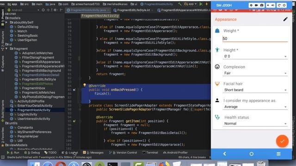
Task: Click the green Run app button
Action: (x=201, y=4)
